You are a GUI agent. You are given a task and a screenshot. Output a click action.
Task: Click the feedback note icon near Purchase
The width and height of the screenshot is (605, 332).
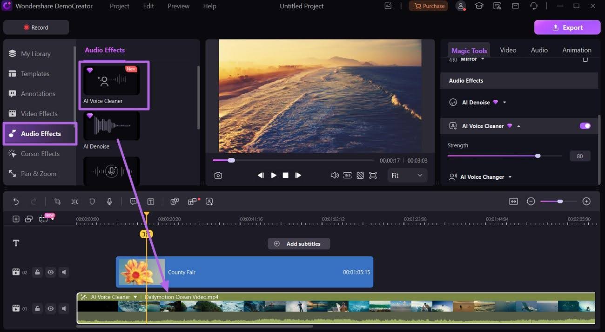388,6
